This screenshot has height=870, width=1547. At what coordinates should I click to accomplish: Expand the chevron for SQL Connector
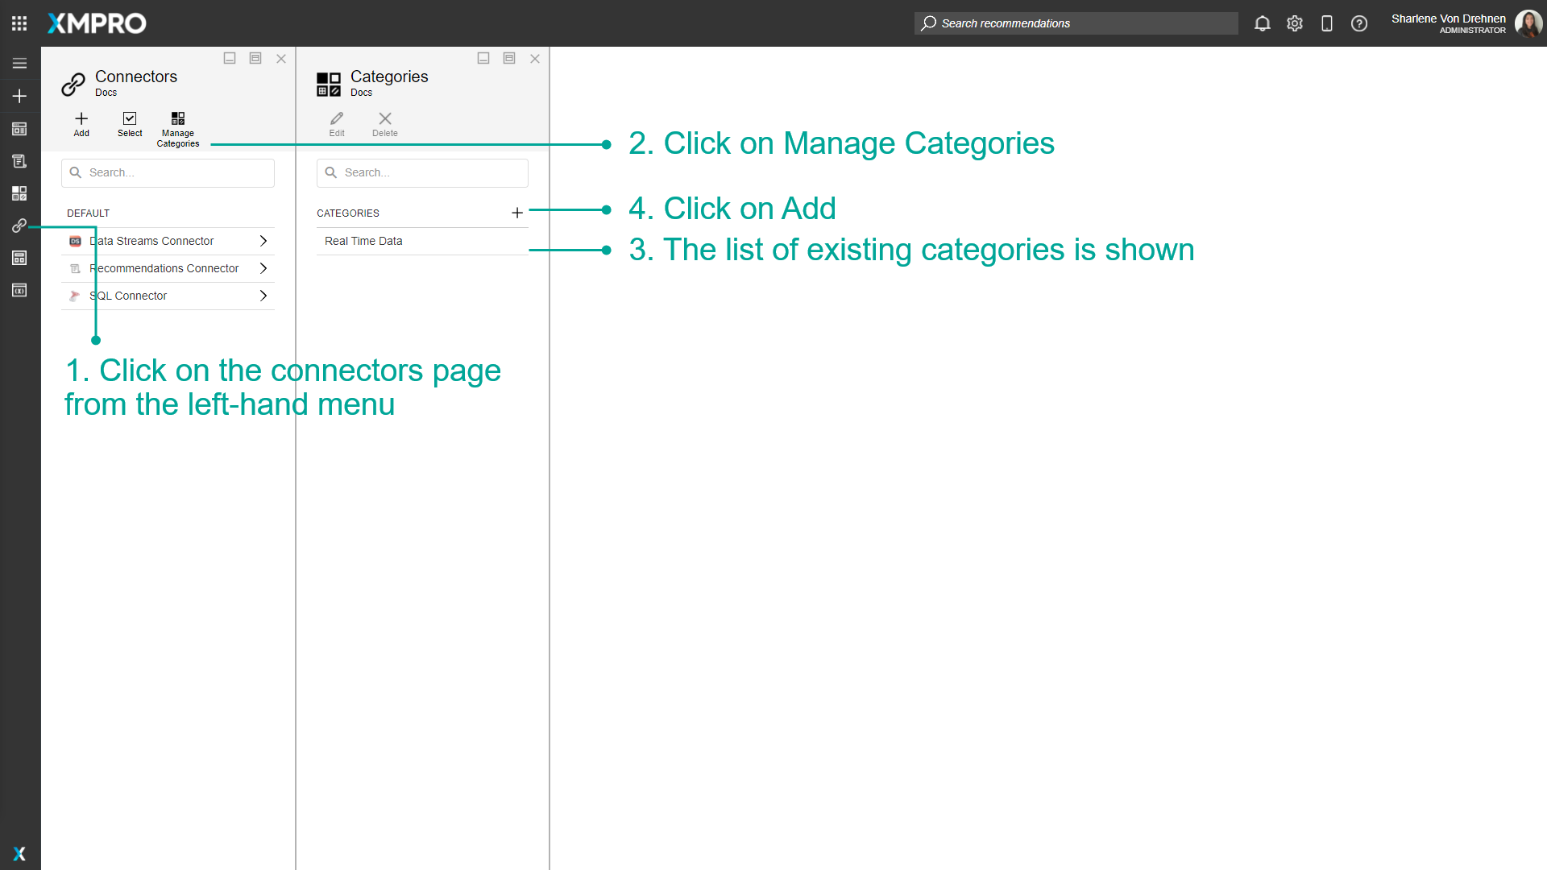tap(263, 296)
